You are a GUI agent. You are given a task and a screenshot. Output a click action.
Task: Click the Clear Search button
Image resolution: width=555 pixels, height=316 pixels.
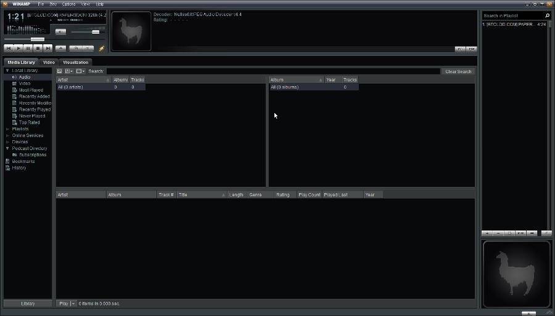click(x=458, y=71)
